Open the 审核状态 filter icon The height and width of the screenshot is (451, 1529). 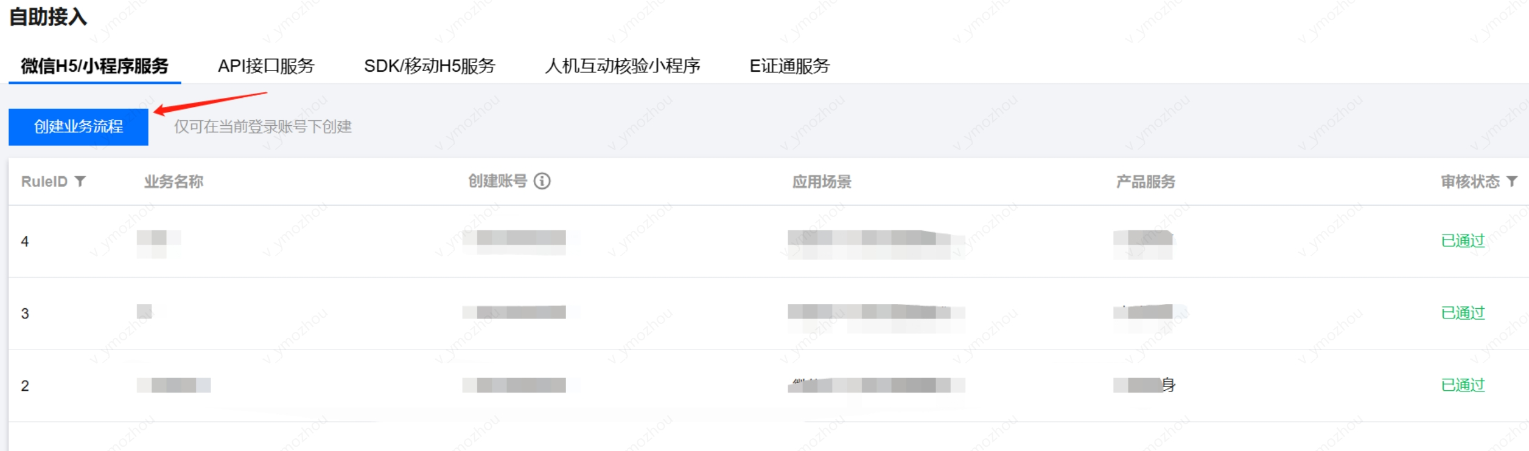[1512, 181]
